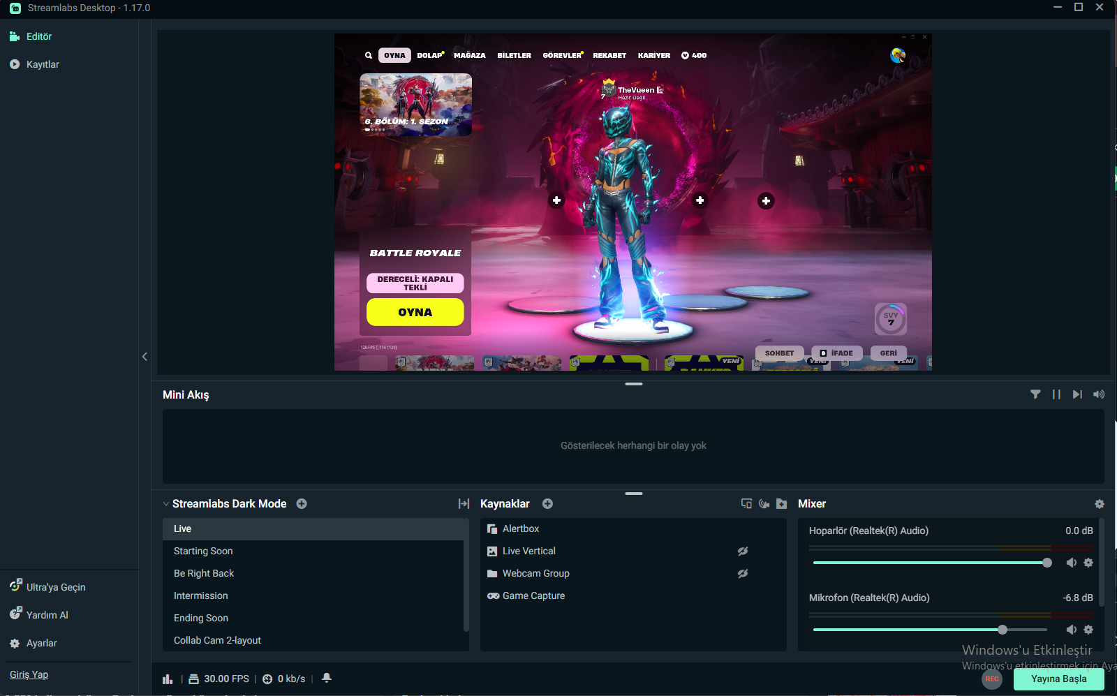Click the yellow OYNA button in preview
This screenshot has height=696, width=1117.
[415, 312]
